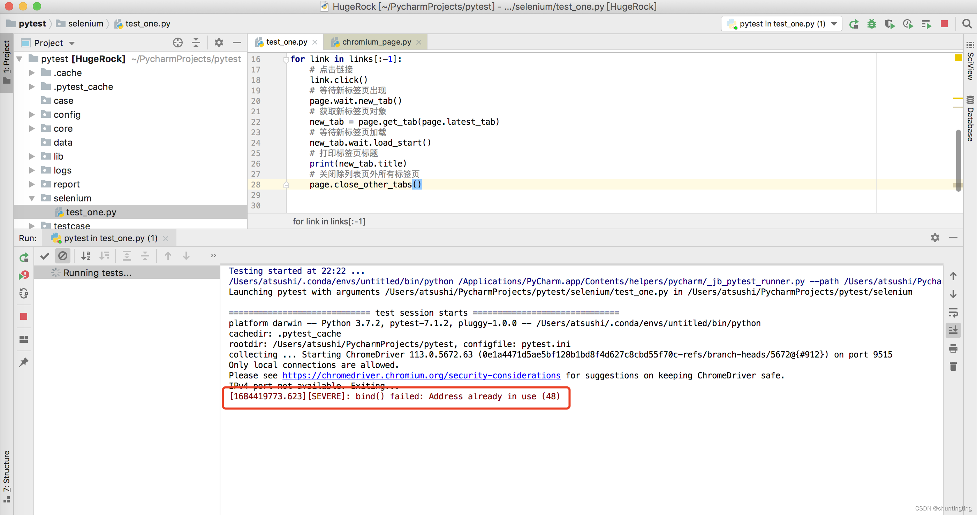Collapse all test results
This screenshot has height=515, width=977.
(145, 256)
